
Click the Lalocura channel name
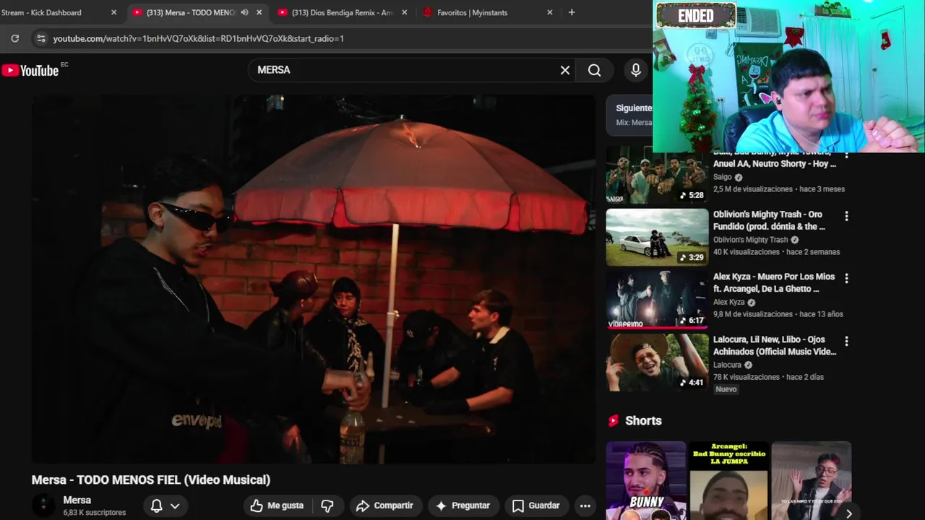pos(727,365)
